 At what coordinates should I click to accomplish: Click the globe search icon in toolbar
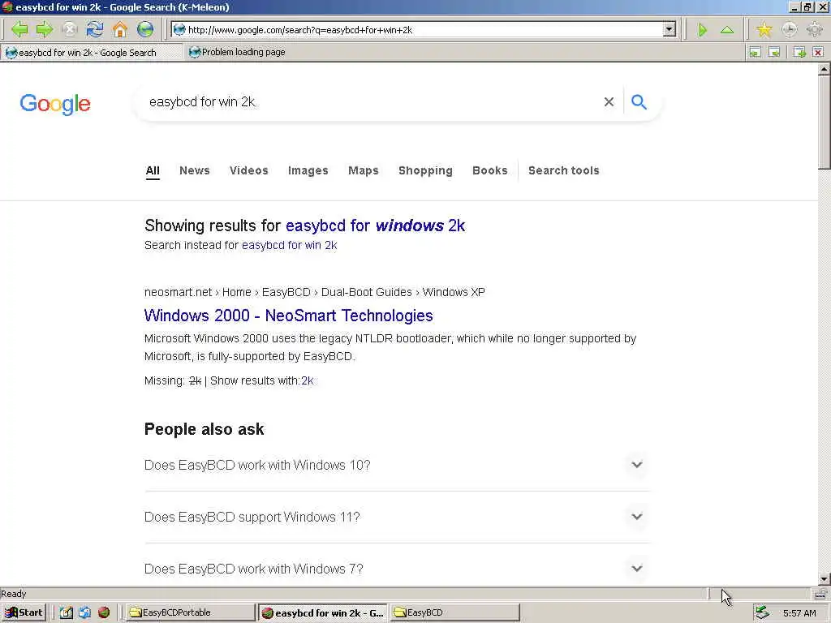[144, 29]
